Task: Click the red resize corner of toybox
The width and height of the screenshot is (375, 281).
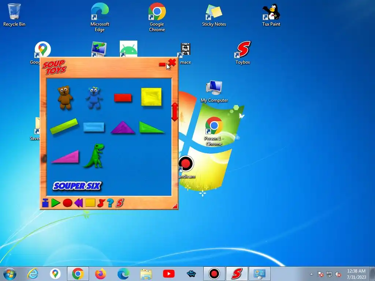Action: (x=175, y=206)
